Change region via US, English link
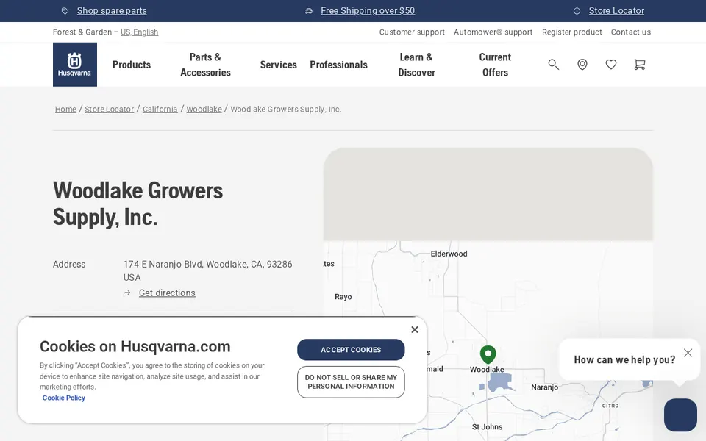 point(139,32)
